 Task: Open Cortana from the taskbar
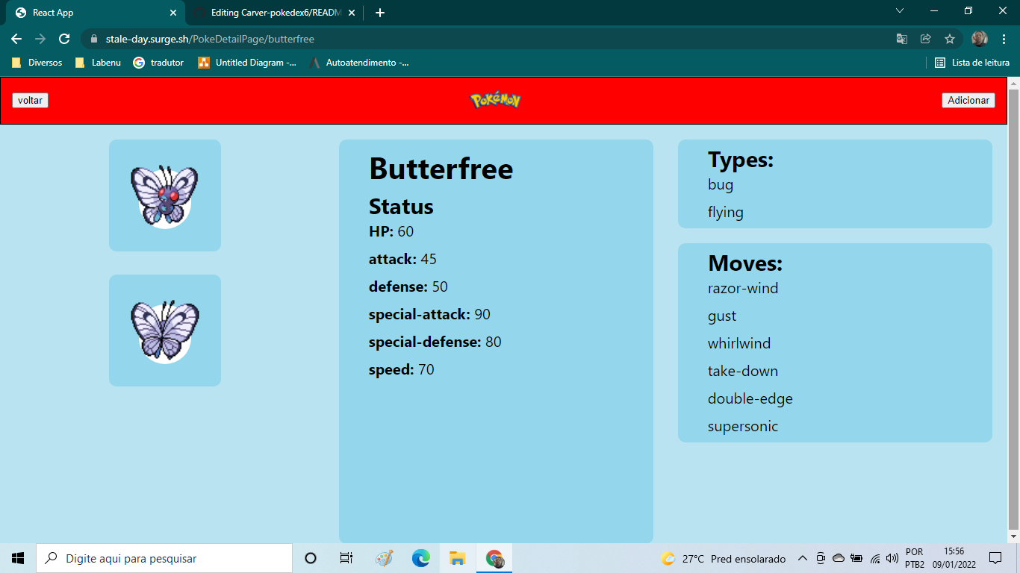(x=311, y=558)
